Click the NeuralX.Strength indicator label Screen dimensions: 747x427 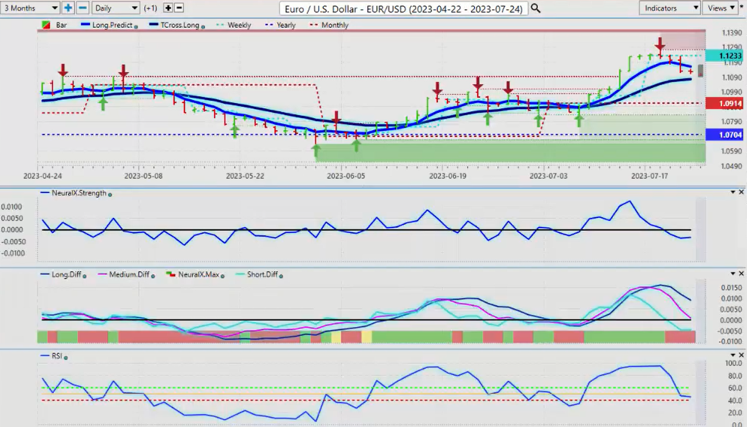[78, 193]
